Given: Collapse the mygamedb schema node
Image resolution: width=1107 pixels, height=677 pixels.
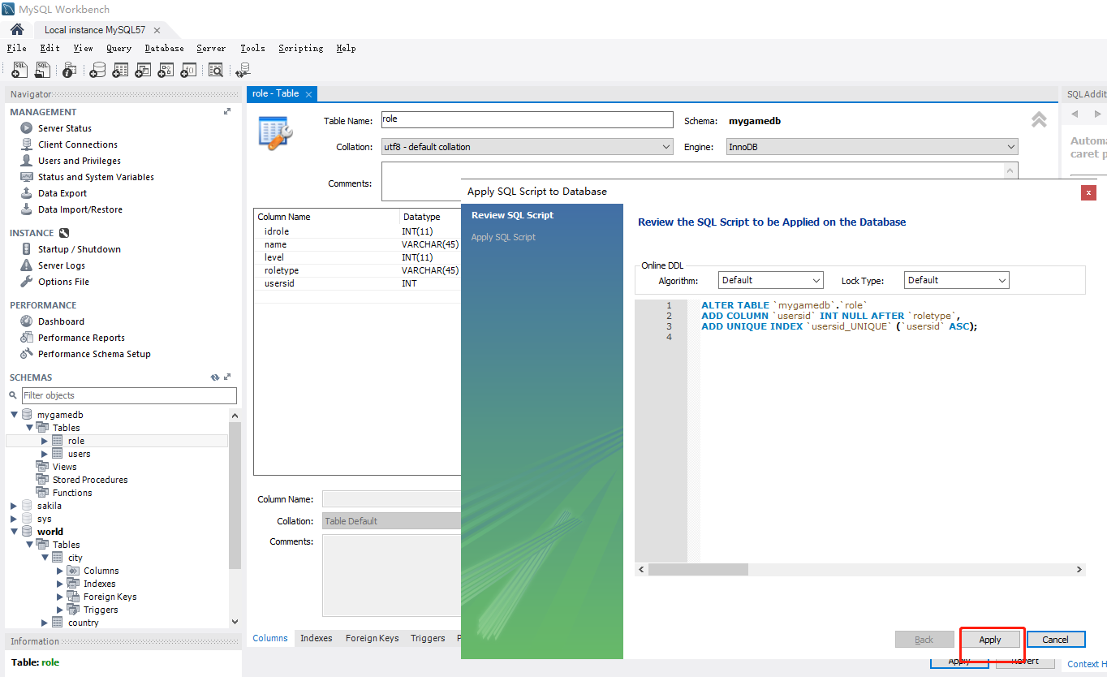Looking at the screenshot, I should coord(14,415).
